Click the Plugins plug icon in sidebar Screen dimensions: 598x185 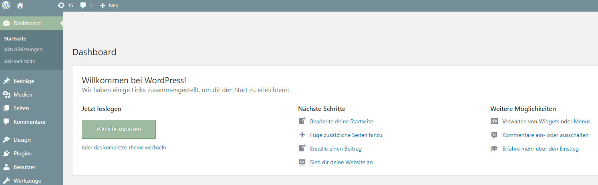[6, 153]
